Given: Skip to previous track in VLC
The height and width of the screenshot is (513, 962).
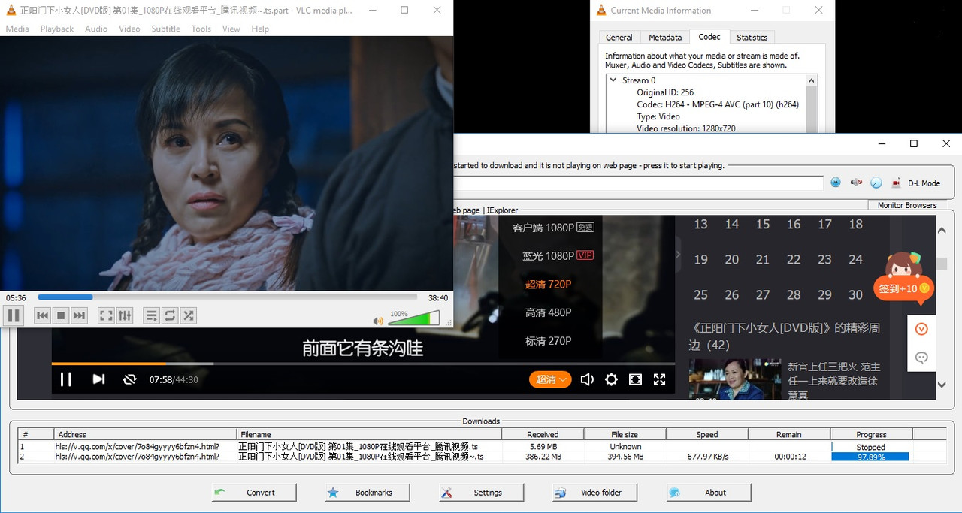Looking at the screenshot, I should [x=43, y=315].
